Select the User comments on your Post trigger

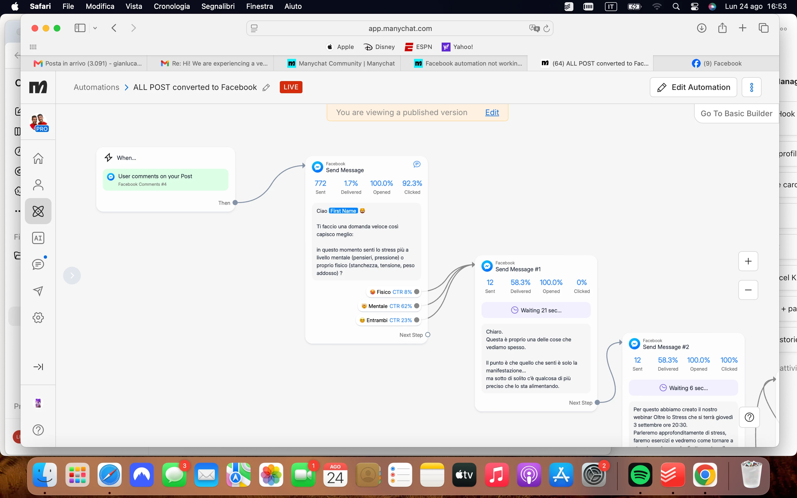(x=165, y=180)
